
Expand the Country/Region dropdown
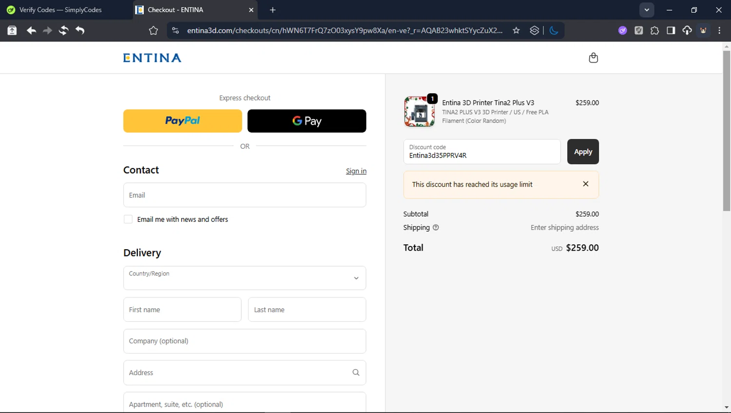coord(245,278)
